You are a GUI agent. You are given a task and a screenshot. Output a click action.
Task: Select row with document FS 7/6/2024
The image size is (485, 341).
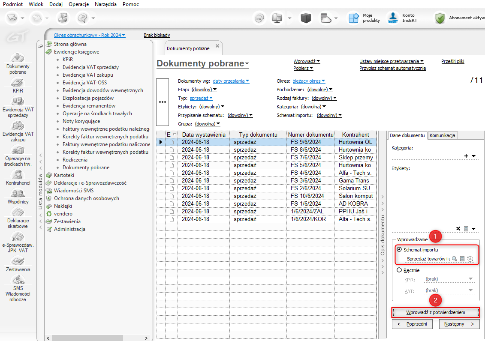tap(305, 157)
